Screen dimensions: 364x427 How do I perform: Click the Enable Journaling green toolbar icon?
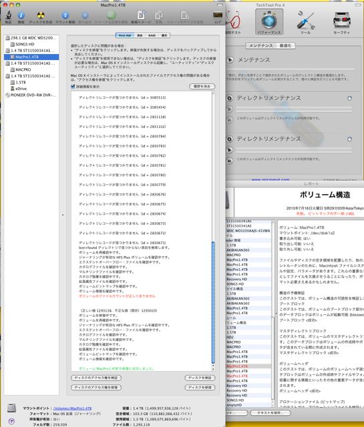[x=111, y=16]
